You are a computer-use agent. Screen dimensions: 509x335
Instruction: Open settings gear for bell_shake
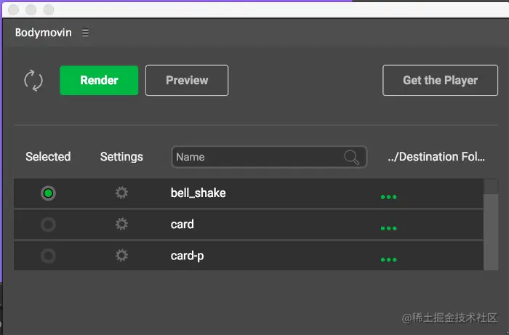[121, 193]
